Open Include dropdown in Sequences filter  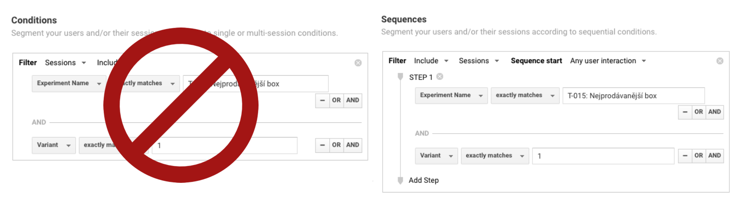click(431, 61)
